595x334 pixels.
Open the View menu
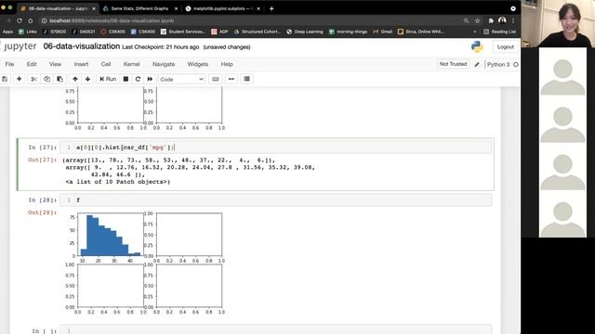(55, 64)
